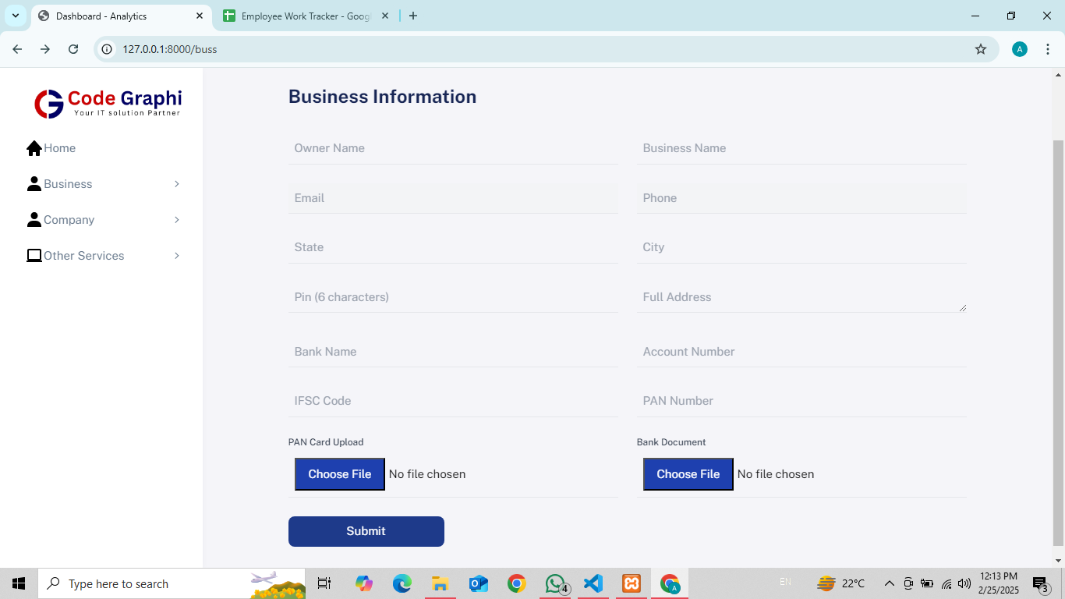Viewport: 1065px width, 599px height.
Task: Open WhatsApp from taskbar
Action: 556,583
